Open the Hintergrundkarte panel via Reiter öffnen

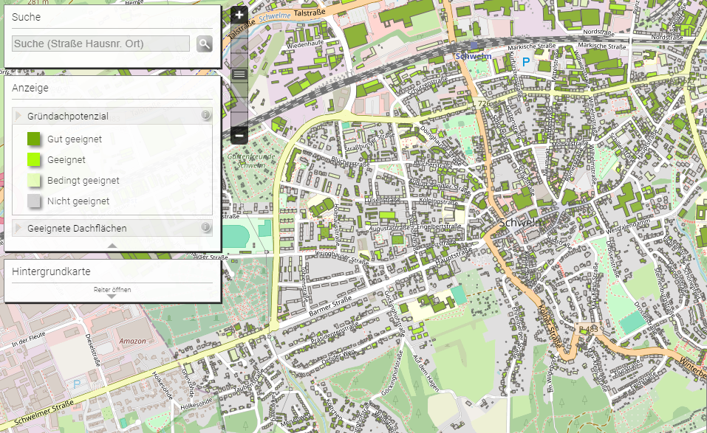tap(112, 292)
